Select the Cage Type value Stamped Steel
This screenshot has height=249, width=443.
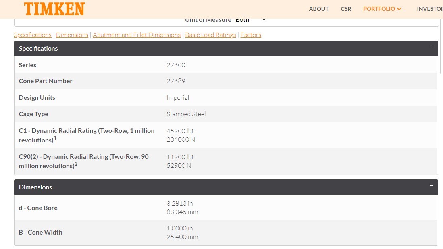pyautogui.click(x=186, y=114)
